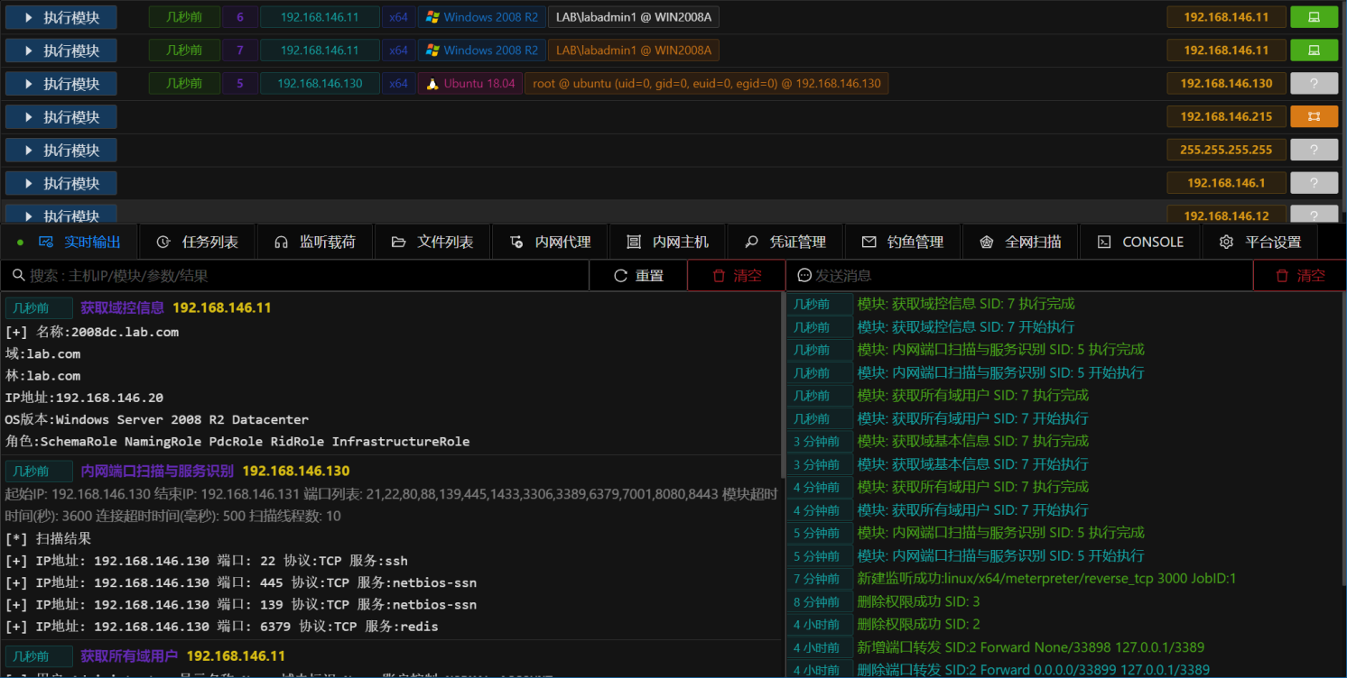
Task: Clear messages with the rightmost 清空 button
Action: click(1300, 275)
